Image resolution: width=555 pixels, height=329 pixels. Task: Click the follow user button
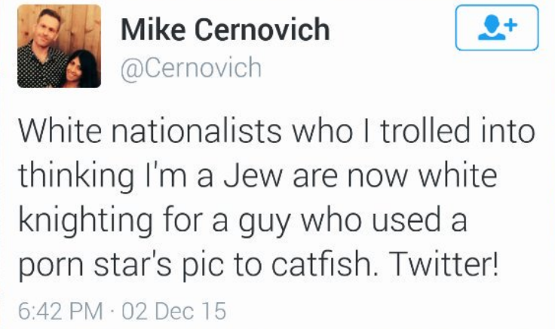click(x=497, y=28)
